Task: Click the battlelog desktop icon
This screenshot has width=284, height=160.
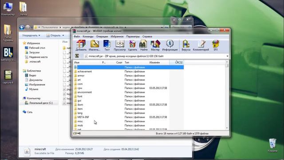Action: click(8, 54)
